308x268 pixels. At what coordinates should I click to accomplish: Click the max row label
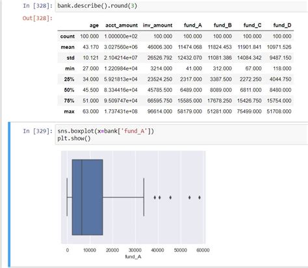69,111
